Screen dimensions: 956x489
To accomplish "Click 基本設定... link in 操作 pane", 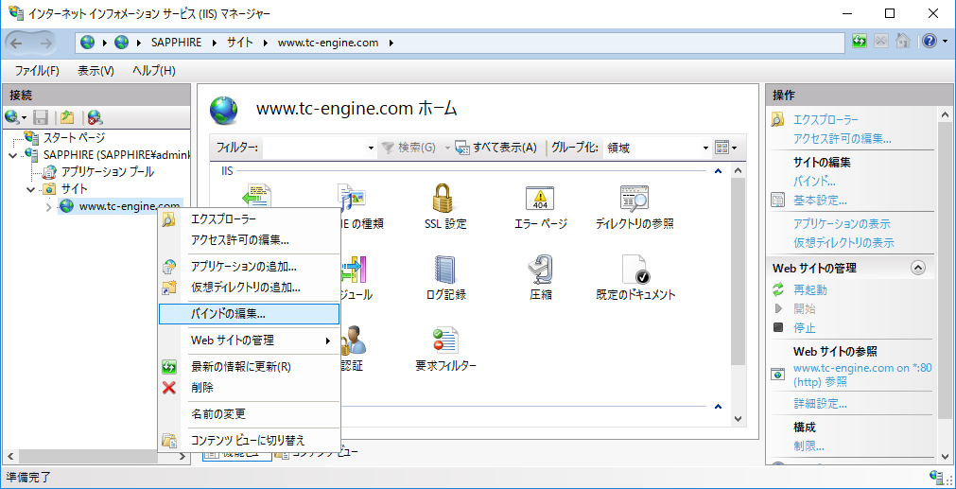I will coord(820,200).
